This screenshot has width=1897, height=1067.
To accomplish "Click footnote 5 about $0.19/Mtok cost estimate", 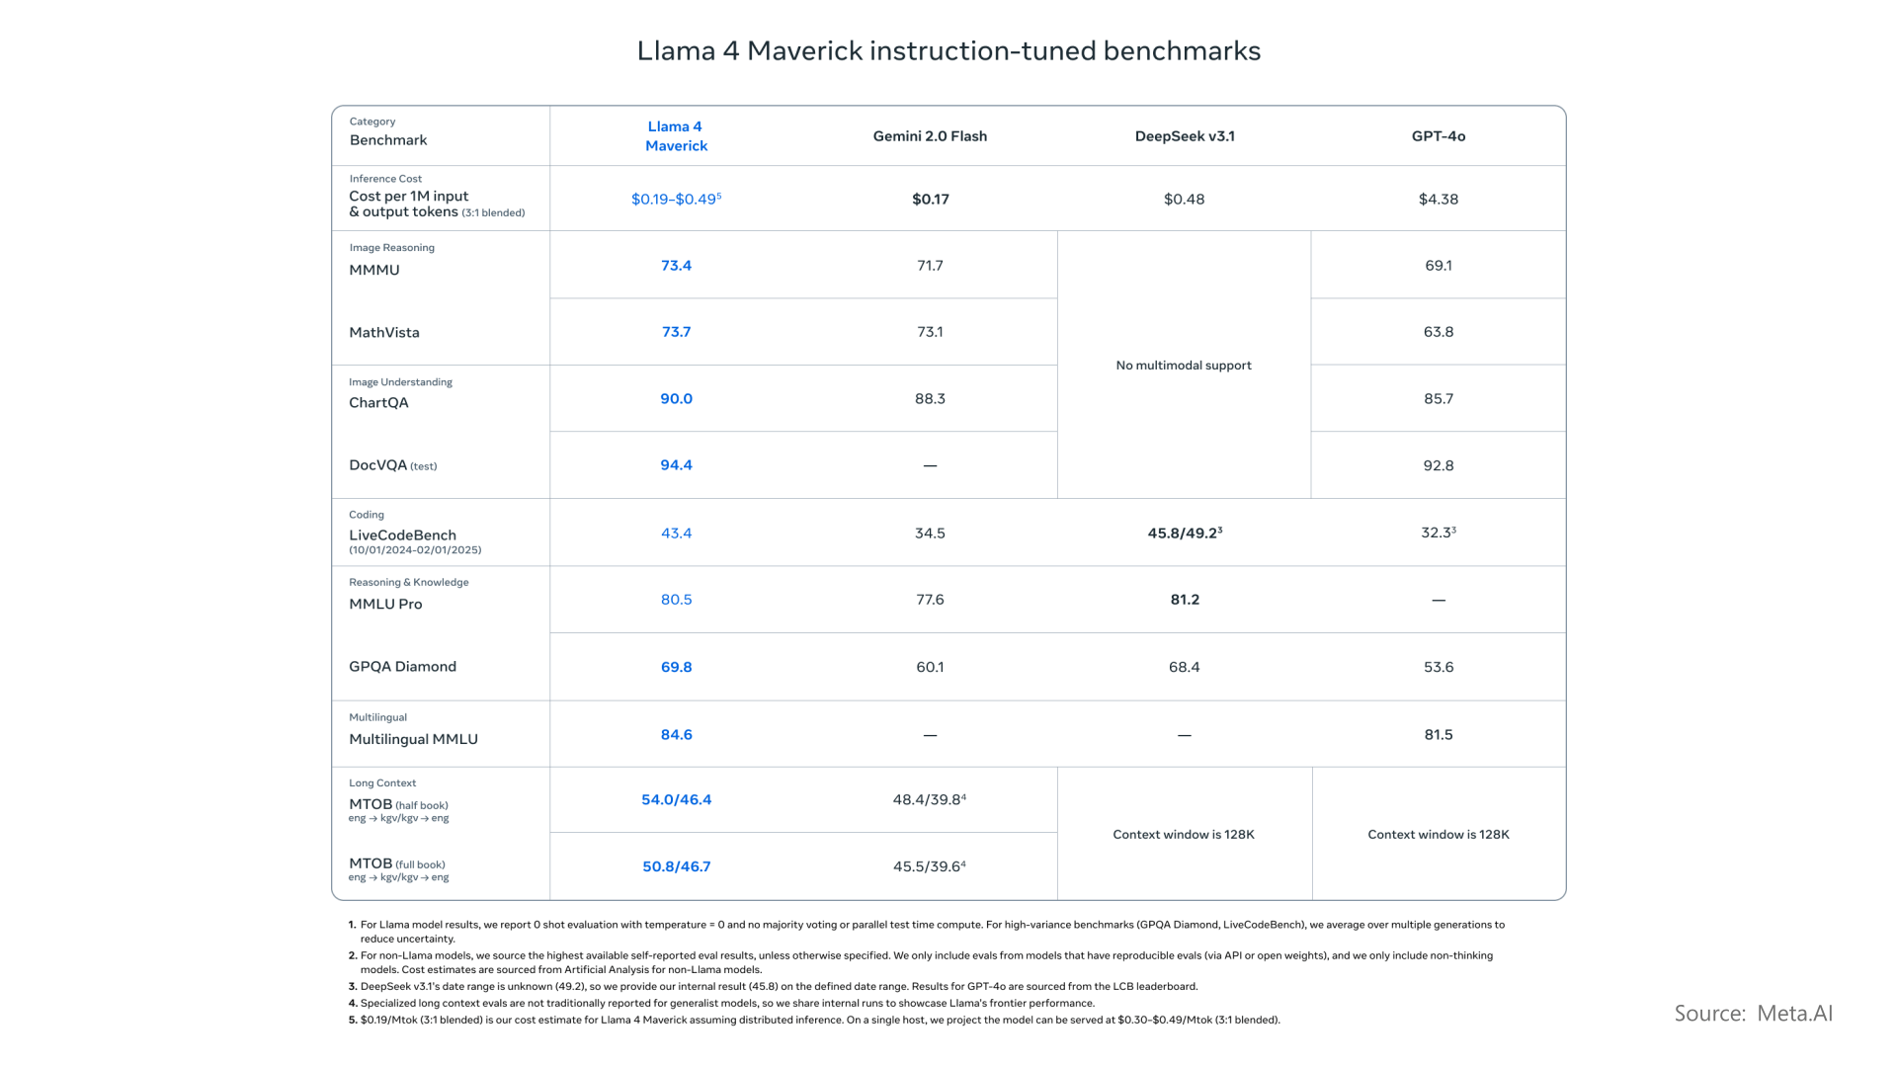I will 814,1020.
